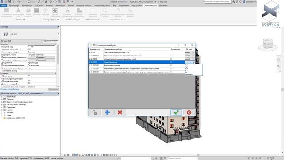Click the house icon in Квартирография DS group
Viewport: 284px width, 160px height.
45,11
